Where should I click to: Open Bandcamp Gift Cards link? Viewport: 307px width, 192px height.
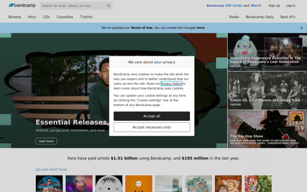click(224, 6)
